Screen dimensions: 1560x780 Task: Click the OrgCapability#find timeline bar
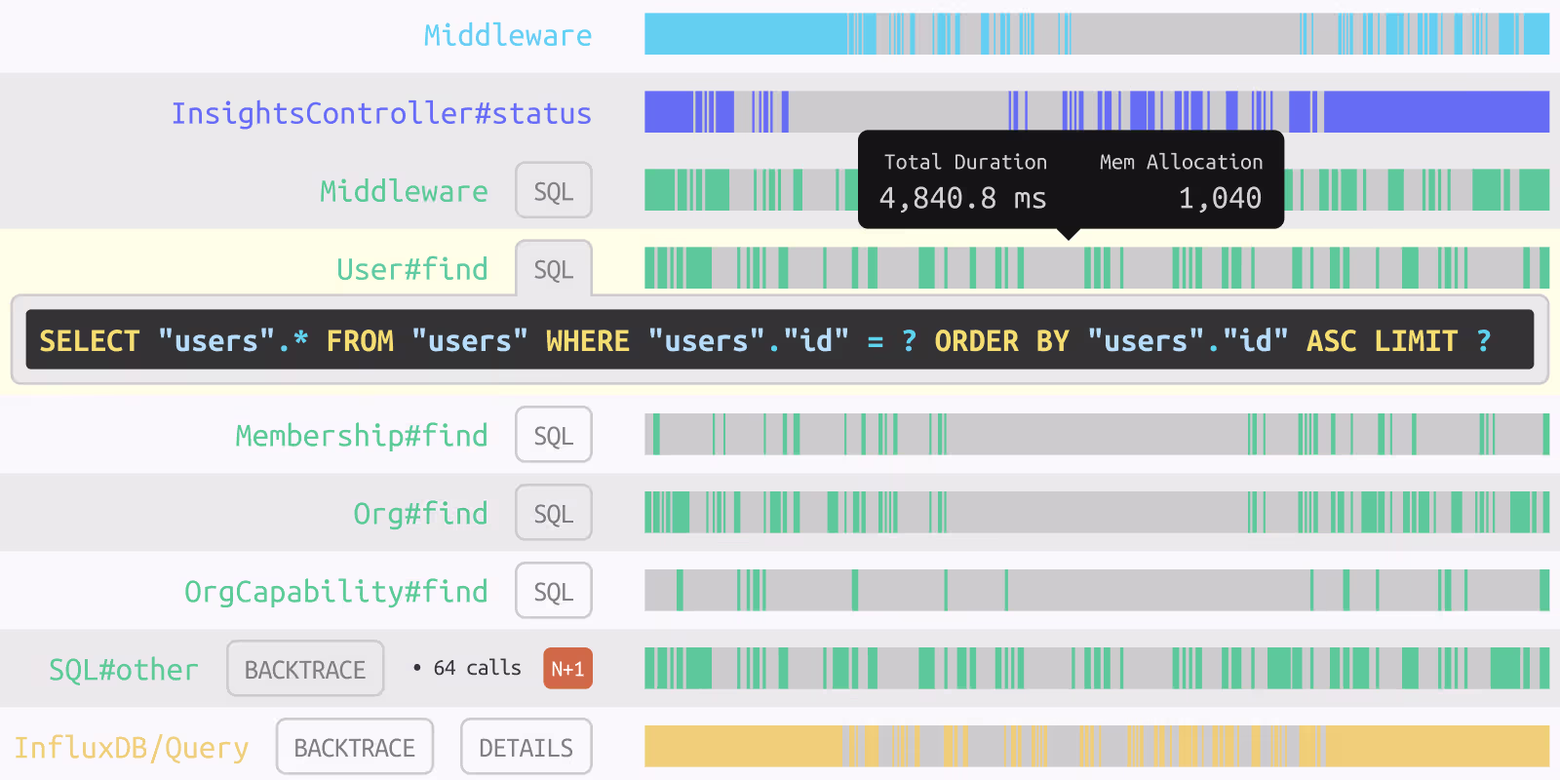[1096, 590]
